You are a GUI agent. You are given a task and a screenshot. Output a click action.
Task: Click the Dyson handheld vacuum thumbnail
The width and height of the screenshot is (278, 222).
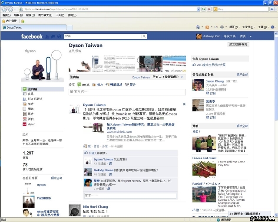(94, 128)
